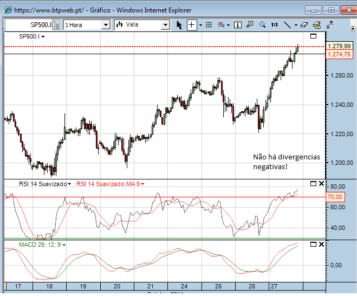Click the Internet Explorer logo icon
Viewport: 357px width, 296px height.
(x=8, y=10)
